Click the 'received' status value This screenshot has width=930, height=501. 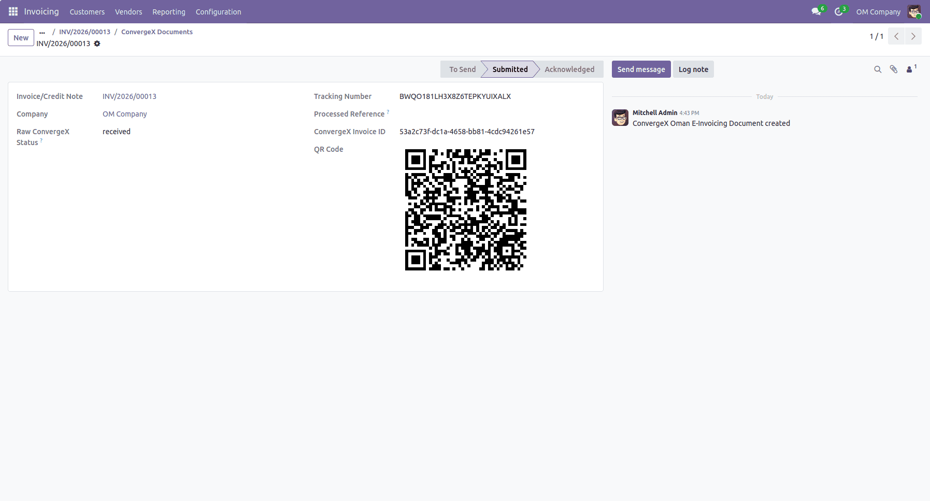coord(117,132)
